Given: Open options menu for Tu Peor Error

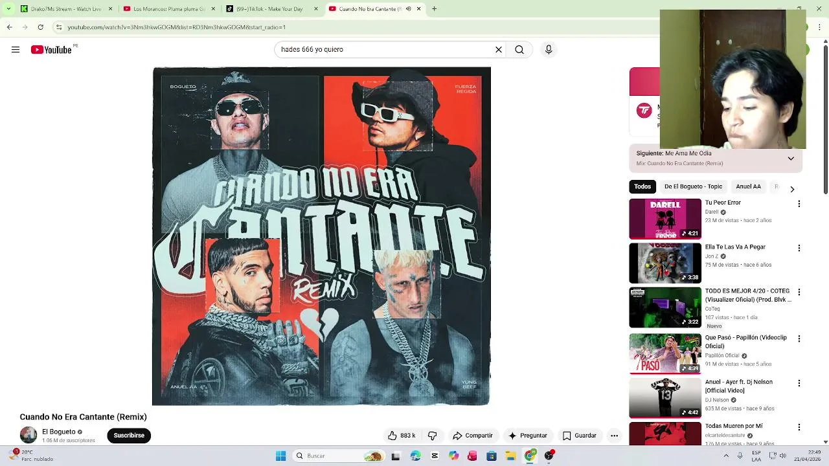Looking at the screenshot, I should (x=799, y=204).
